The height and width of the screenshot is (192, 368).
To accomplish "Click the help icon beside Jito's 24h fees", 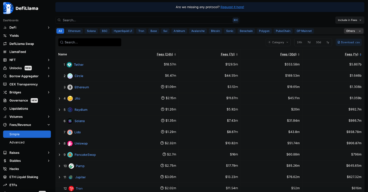I will tap(163, 98).
